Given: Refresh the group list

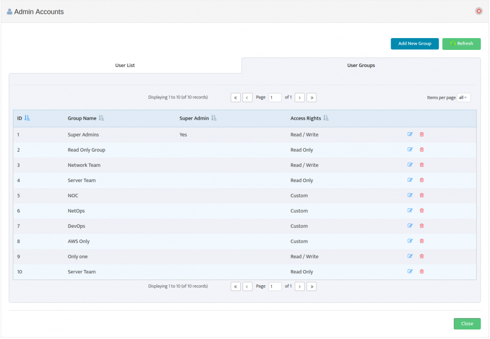Looking at the screenshot, I should 461,43.
